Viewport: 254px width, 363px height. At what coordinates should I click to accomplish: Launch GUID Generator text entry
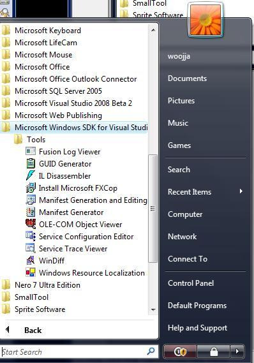click(x=65, y=164)
